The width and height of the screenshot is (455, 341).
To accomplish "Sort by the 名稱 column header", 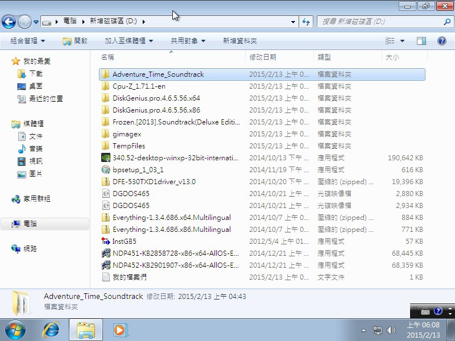I will pos(107,57).
